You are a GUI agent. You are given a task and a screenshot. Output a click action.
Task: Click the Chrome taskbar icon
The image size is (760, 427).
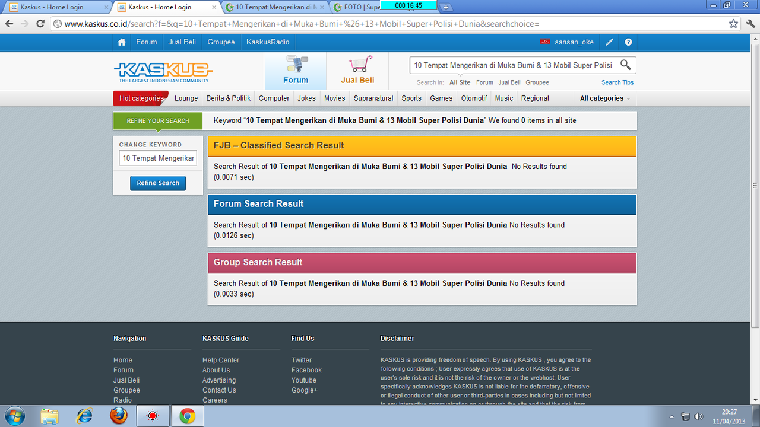click(188, 416)
